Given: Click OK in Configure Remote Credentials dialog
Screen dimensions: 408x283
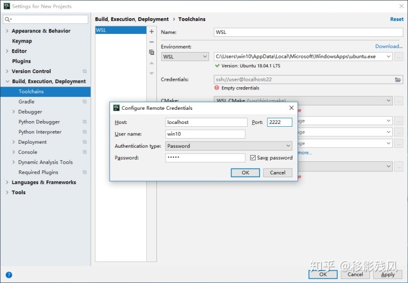Looking at the screenshot, I should click(x=245, y=173).
